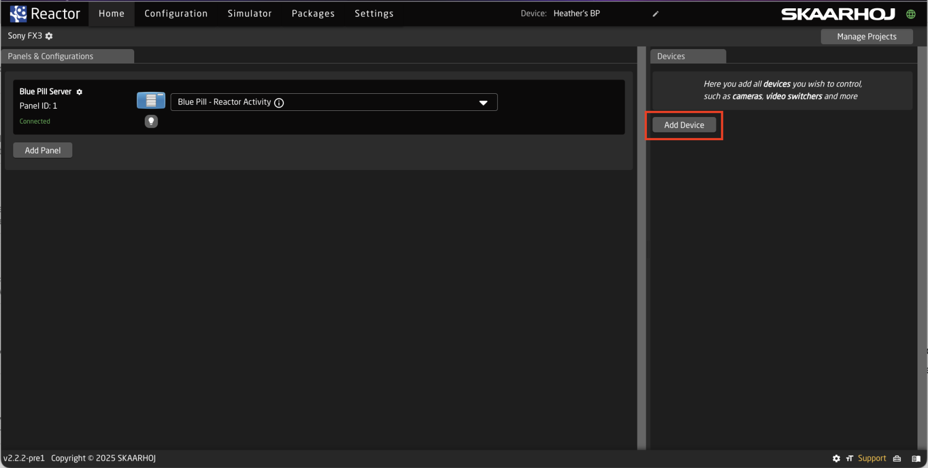
Task: Click Panel ID: 1 label
Action: [x=38, y=106]
